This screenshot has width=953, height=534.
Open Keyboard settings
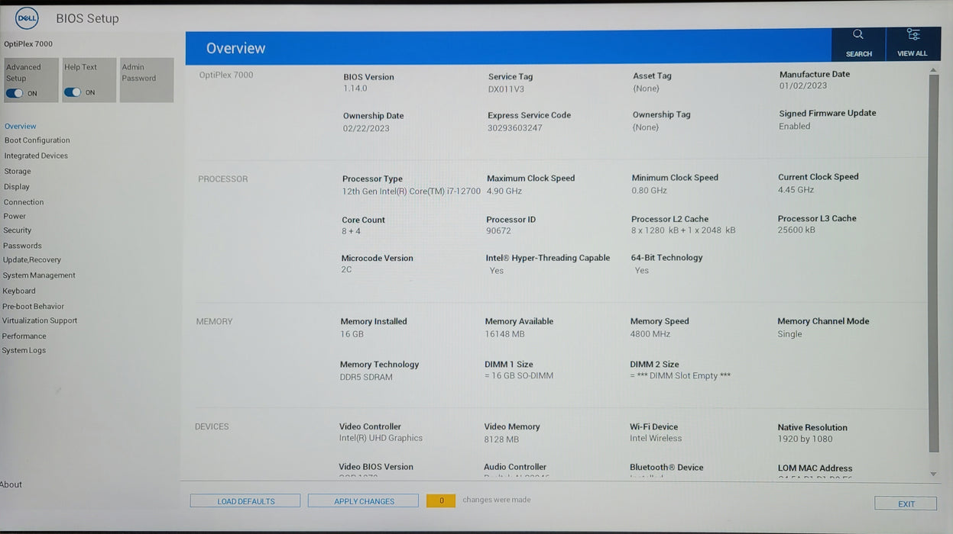click(x=19, y=291)
